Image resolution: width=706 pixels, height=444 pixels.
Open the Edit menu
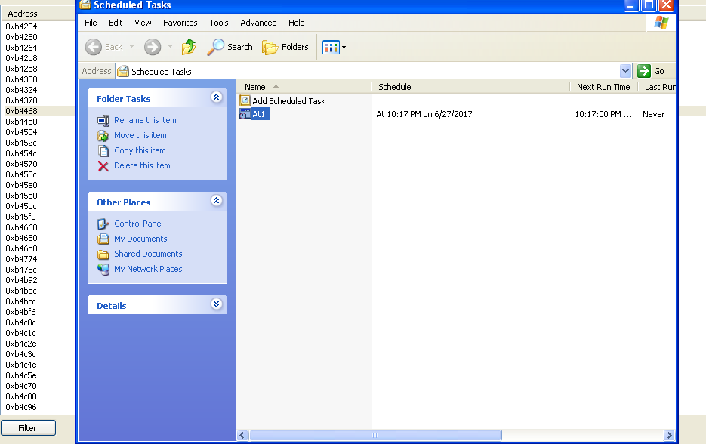pyautogui.click(x=116, y=23)
